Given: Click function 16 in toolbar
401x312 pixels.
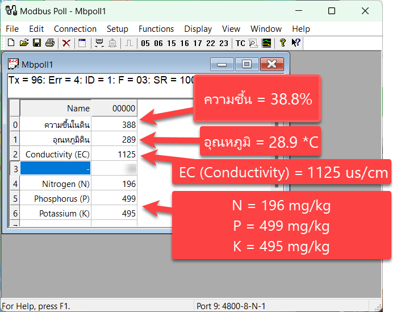Looking at the screenshot, I should (x=185, y=43).
